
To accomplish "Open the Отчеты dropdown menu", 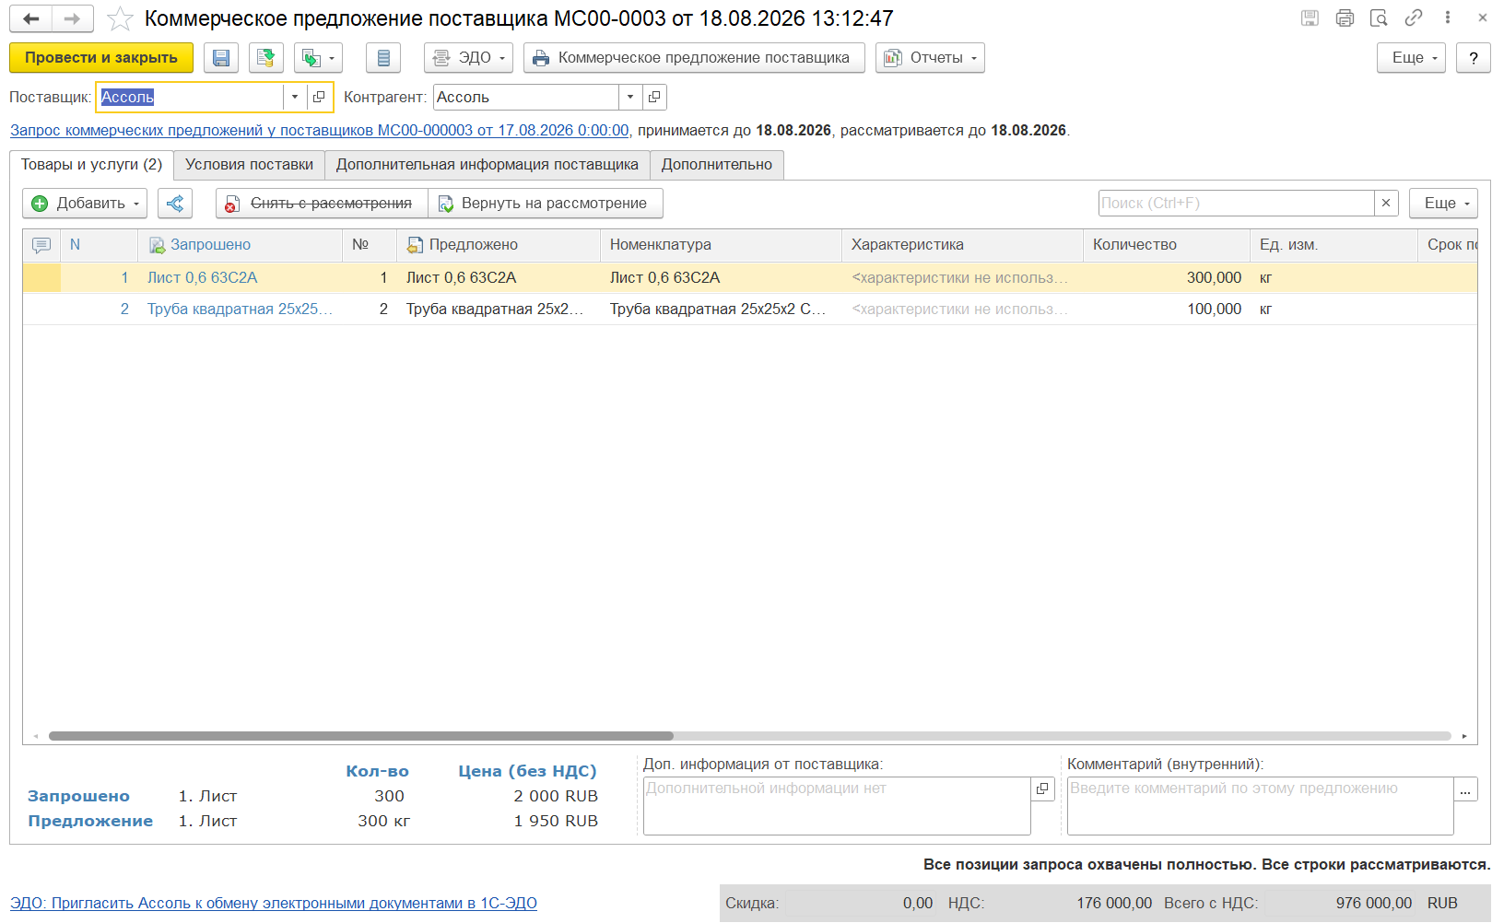I will [x=930, y=58].
